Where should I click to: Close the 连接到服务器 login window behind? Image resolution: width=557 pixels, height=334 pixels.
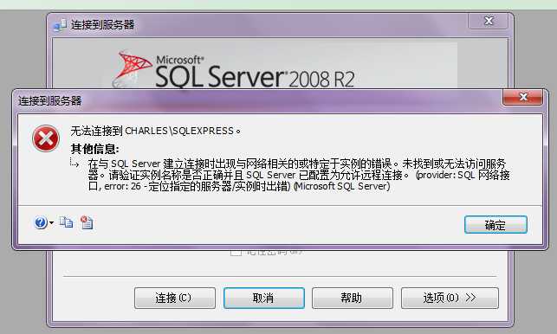(489, 21)
